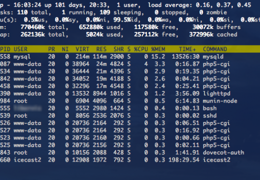Select php5-cgi with time 0:06.51
Screen dimensions: 260x180
pyautogui.click(x=216, y=123)
